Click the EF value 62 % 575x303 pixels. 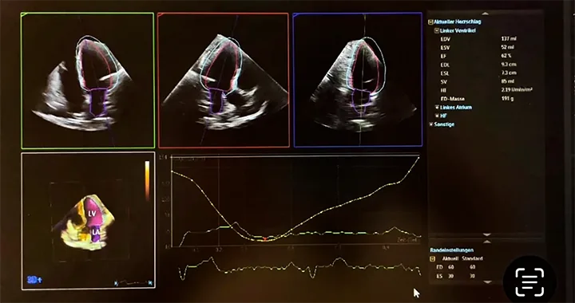coord(506,56)
